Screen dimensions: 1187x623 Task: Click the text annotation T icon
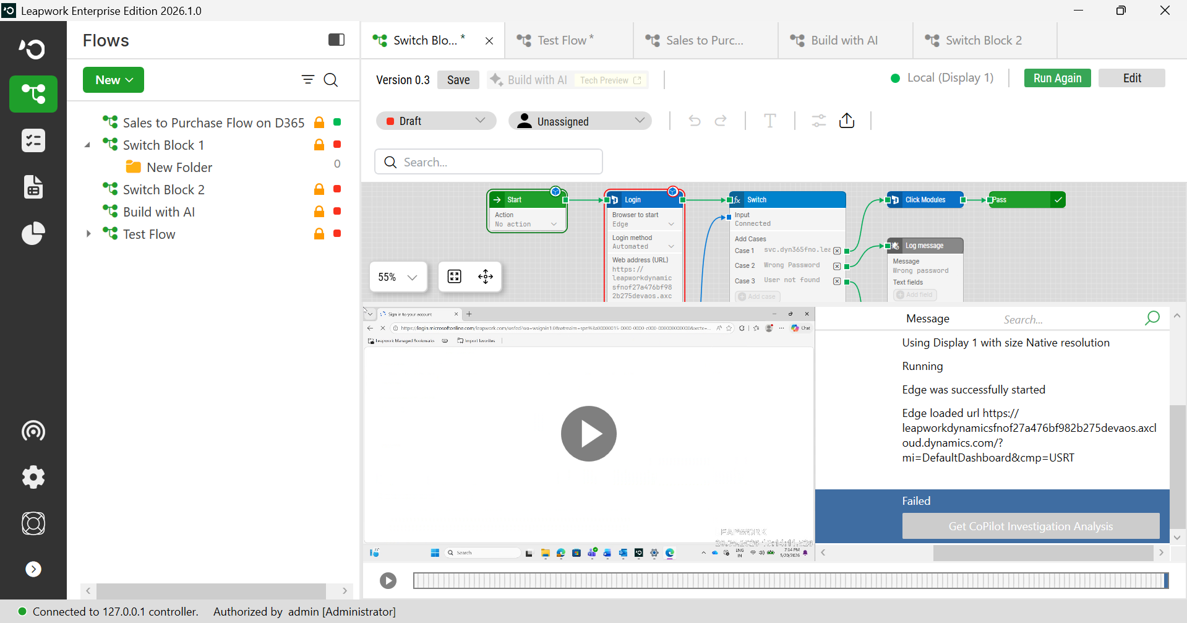770,121
